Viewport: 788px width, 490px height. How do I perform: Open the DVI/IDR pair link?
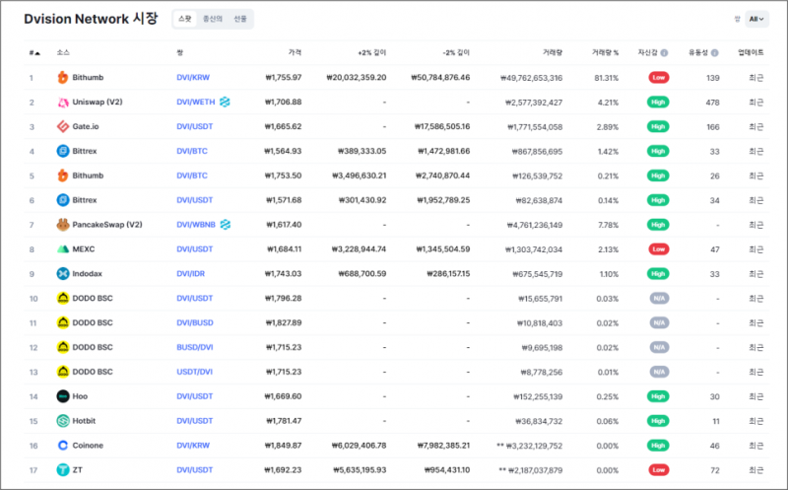(190, 274)
